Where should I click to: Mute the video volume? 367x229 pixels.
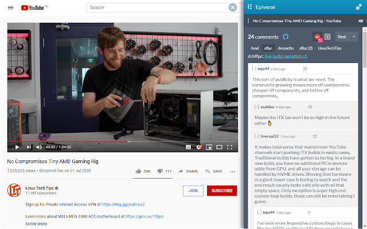[x=39, y=147]
